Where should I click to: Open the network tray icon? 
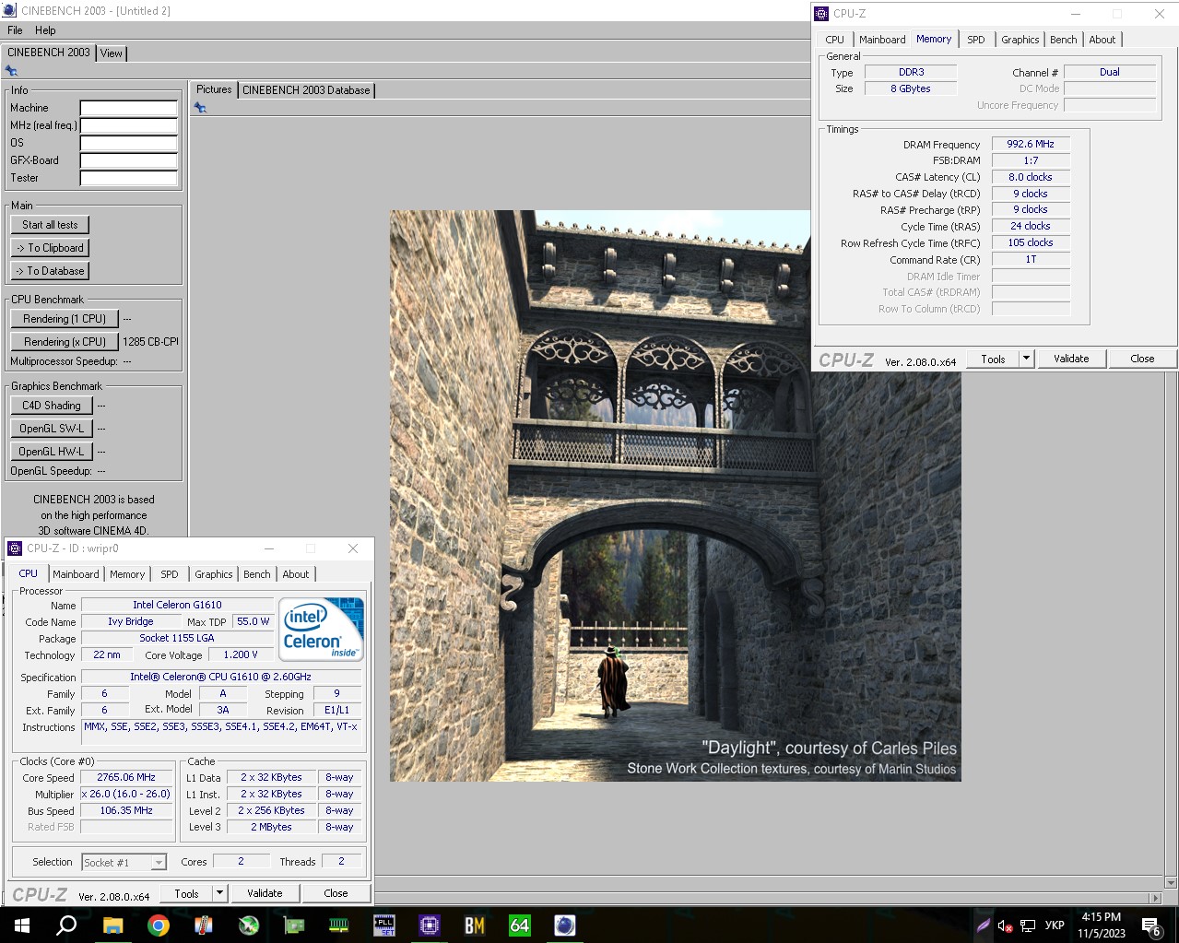1028,925
